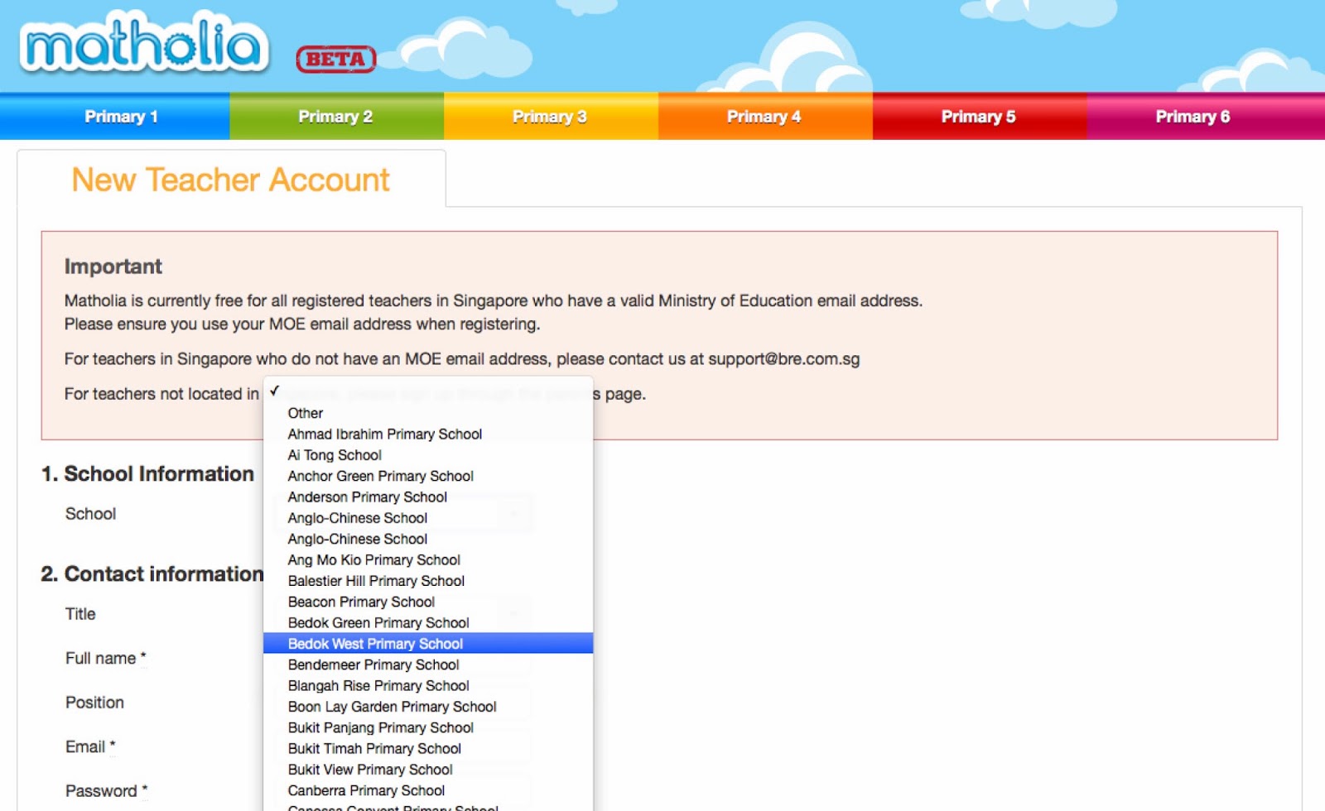Image resolution: width=1325 pixels, height=811 pixels.
Task: Select the Primary 5 tab
Action: tap(977, 116)
